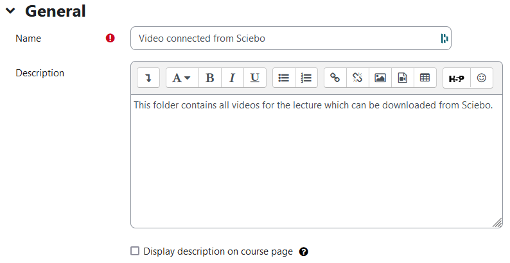
Task: Toggle the editor toolbar expand button
Action: tap(148, 78)
